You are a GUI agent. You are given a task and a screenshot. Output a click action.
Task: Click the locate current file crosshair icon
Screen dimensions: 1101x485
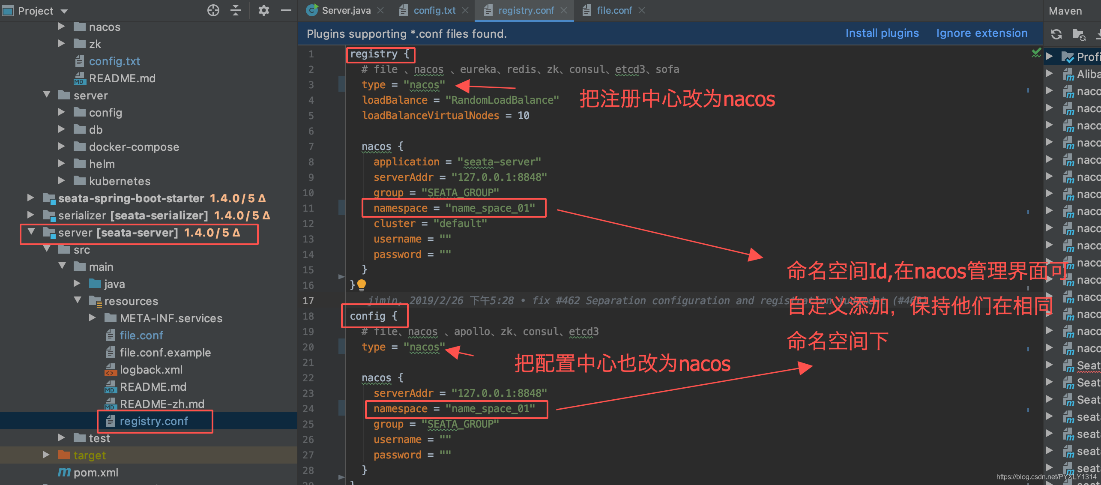pyautogui.click(x=213, y=10)
